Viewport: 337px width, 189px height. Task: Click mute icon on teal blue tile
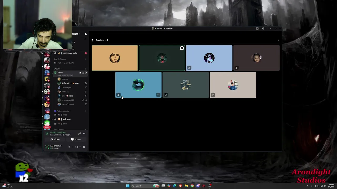coord(118,95)
